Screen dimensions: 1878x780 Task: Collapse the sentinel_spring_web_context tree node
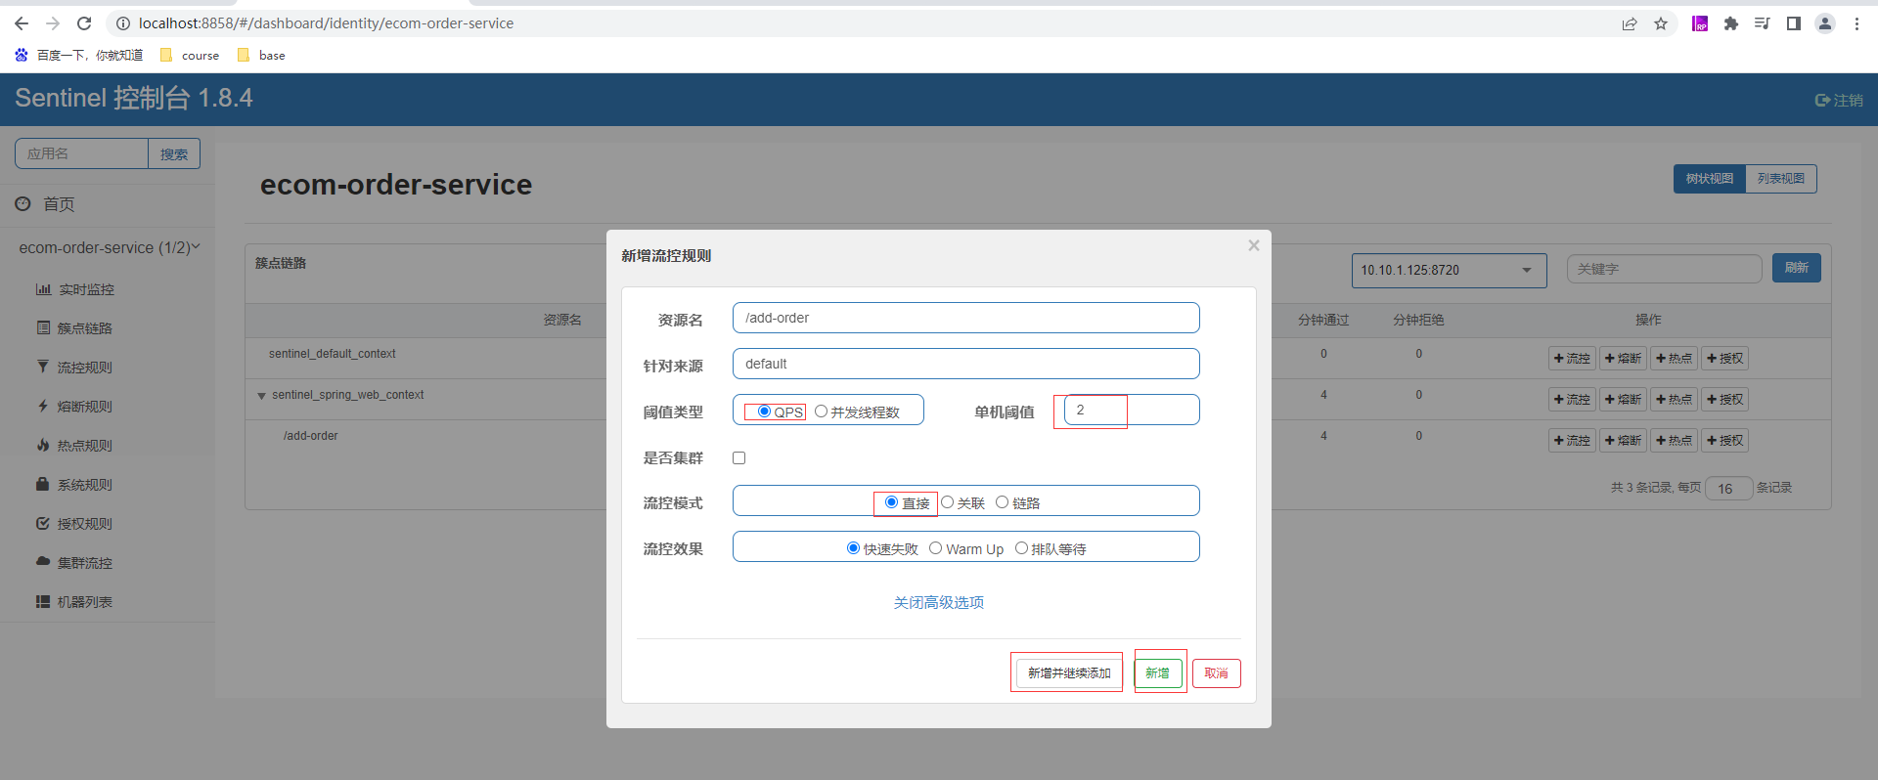point(261,396)
